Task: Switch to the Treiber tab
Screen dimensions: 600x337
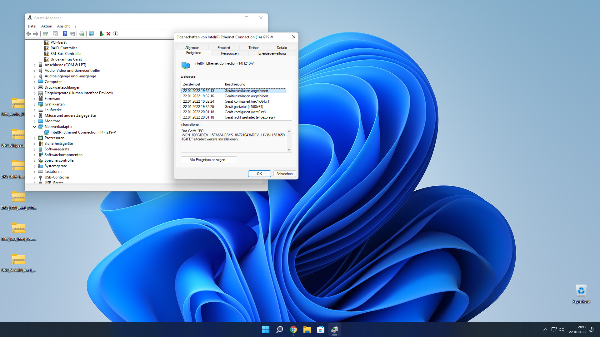Action: click(253, 48)
